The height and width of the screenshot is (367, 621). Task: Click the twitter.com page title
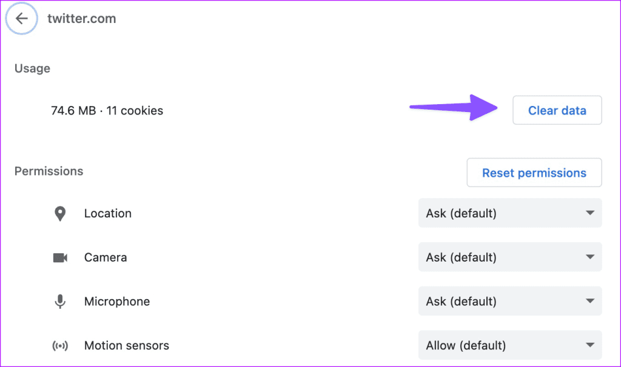pos(82,19)
